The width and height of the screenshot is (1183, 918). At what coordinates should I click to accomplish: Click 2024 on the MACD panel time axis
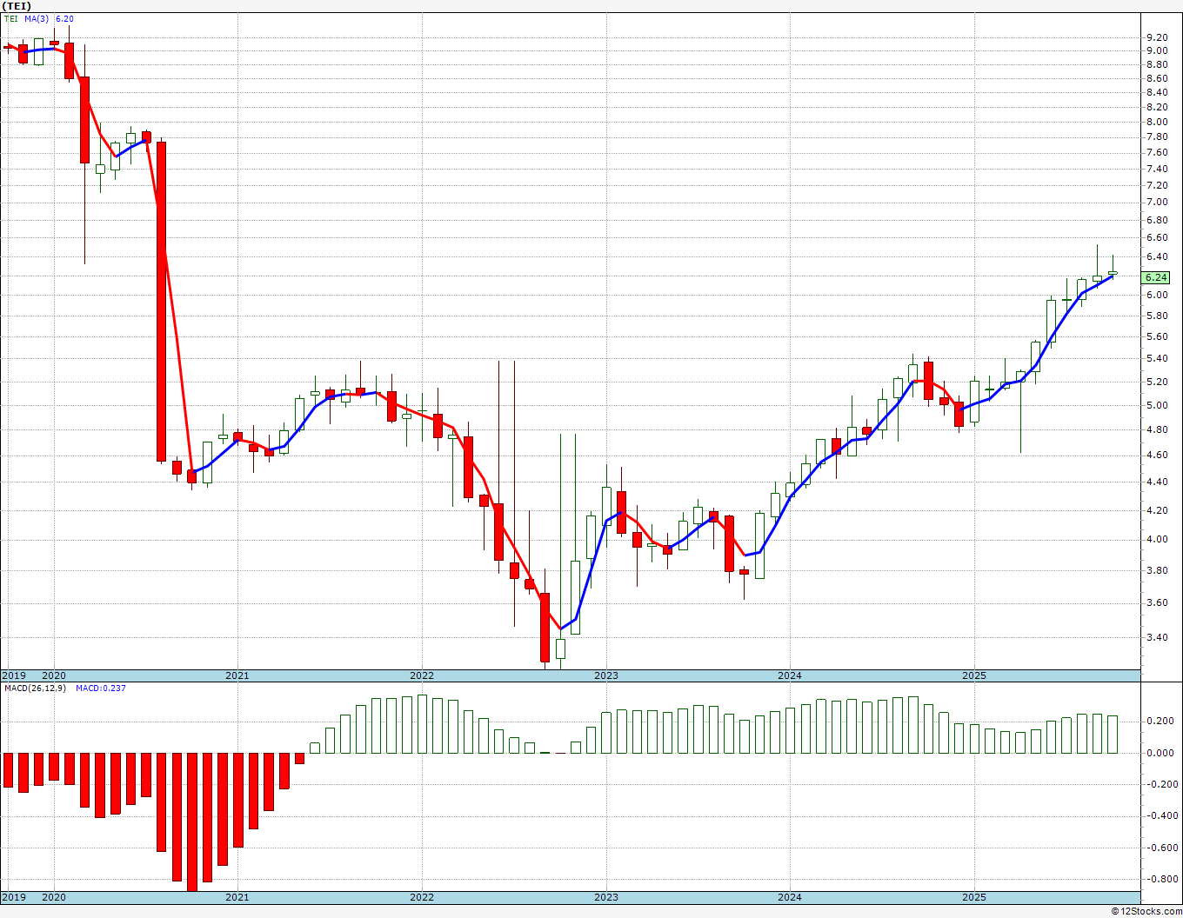(x=790, y=897)
